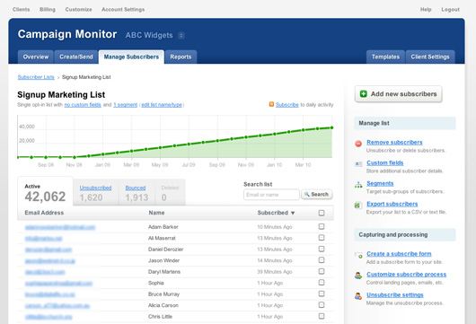Screen dimensions: 476x324
Task: Open Unsubscribe settings link
Action: tap(394, 295)
